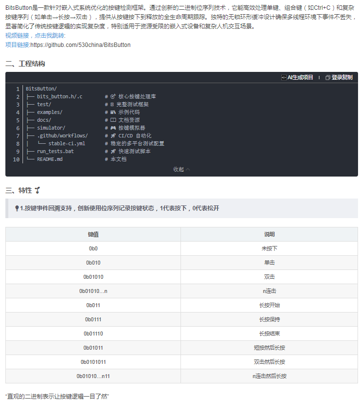Click the 0b011 table cell
Image resolution: width=360 pixels, height=402 pixels.
point(93,305)
